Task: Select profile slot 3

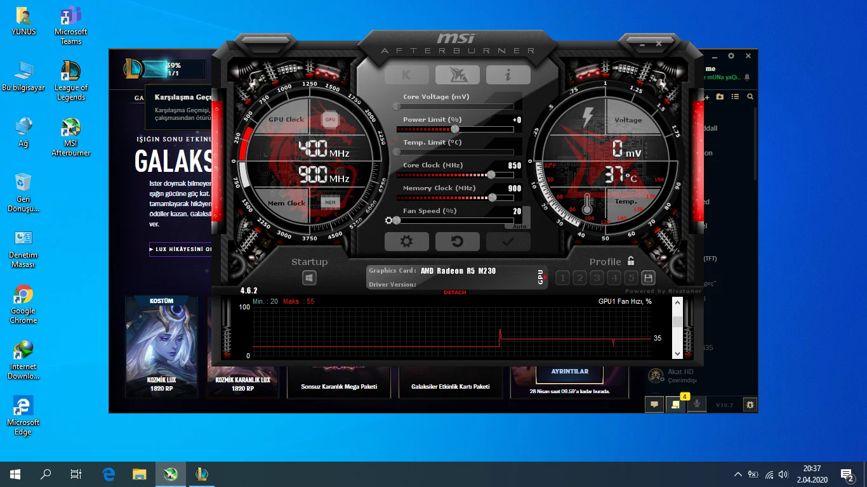Action: (597, 278)
